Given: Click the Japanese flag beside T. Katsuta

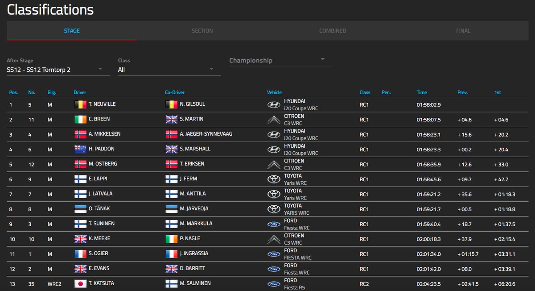Looking at the screenshot, I should pos(80,283).
